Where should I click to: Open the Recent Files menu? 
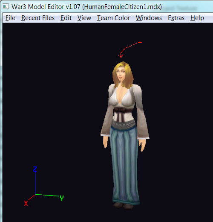pos(38,18)
